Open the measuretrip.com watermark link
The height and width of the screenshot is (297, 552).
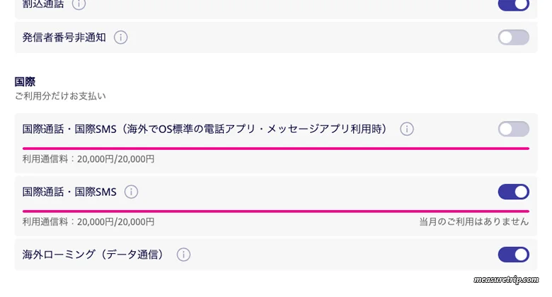tap(506, 280)
